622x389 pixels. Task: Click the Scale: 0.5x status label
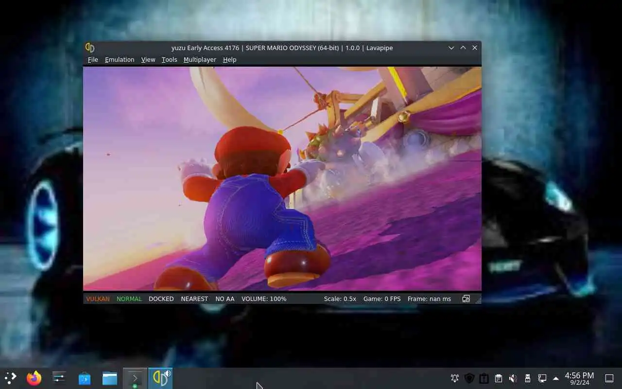tap(340, 299)
